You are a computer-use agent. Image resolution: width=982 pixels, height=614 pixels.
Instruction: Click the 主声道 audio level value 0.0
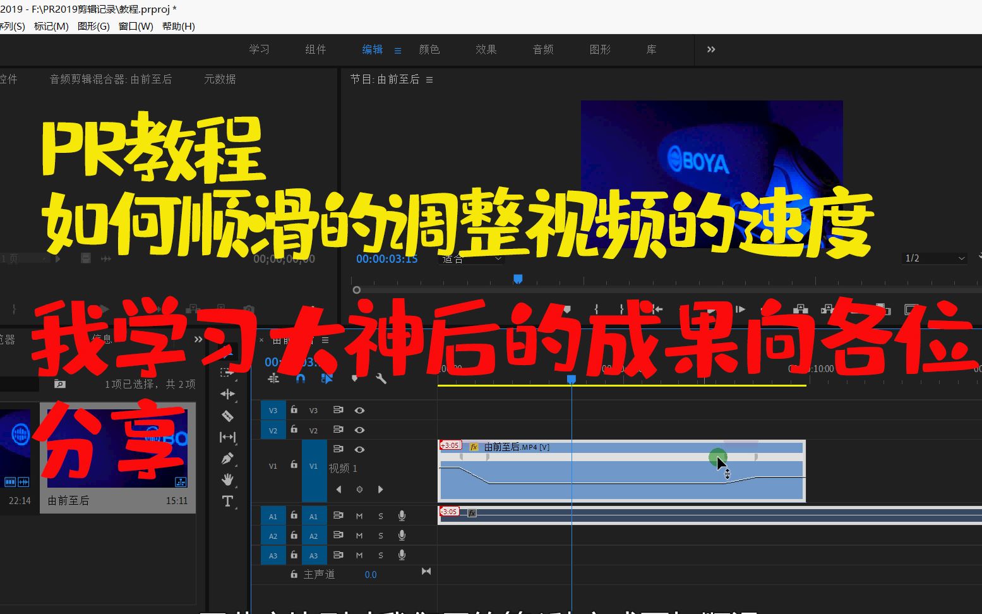(x=371, y=574)
